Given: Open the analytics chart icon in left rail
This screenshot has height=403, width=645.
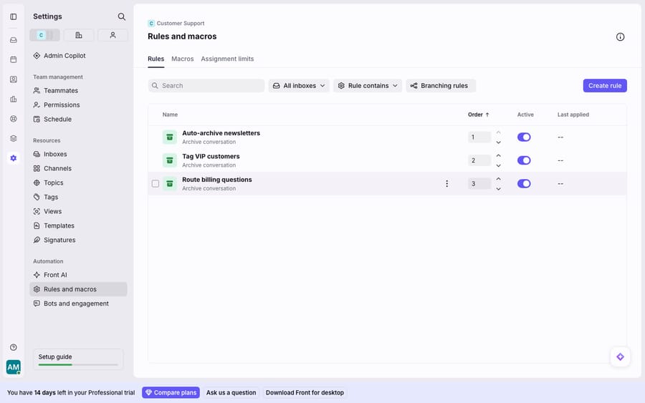Looking at the screenshot, I should click(14, 99).
